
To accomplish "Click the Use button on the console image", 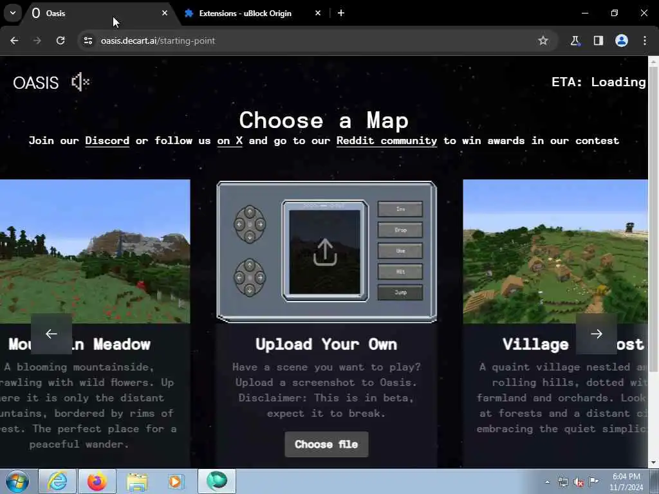I will click(400, 251).
